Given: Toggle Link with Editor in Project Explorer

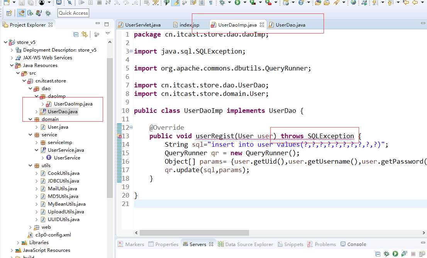Looking at the screenshot, I should click(x=85, y=35).
